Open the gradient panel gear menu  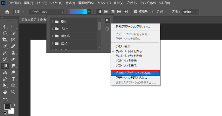pos(107,21)
